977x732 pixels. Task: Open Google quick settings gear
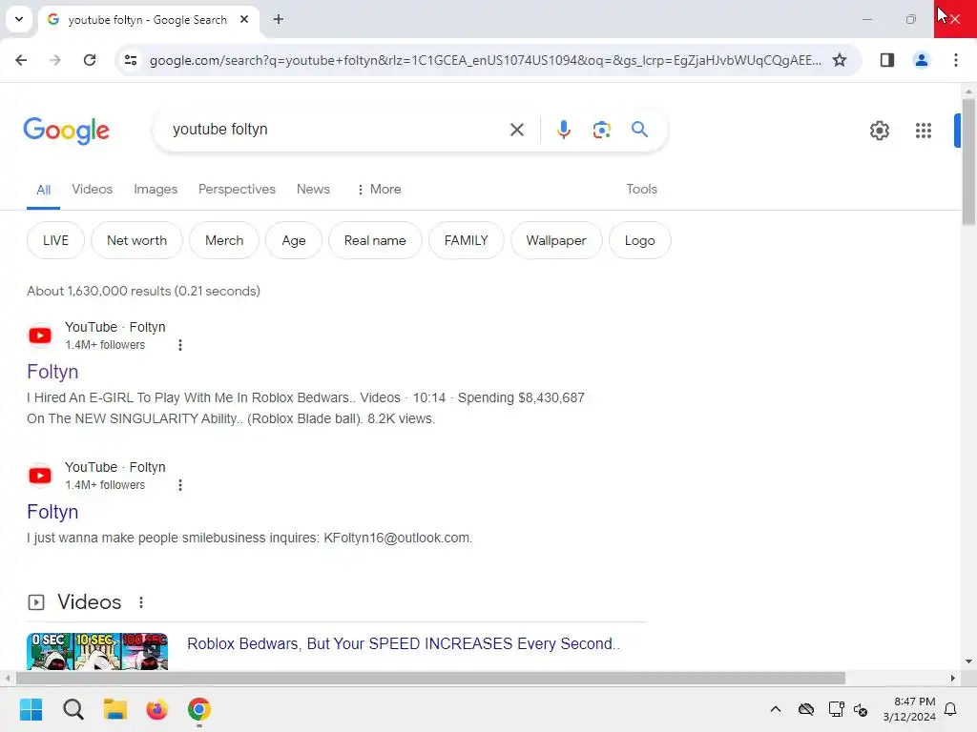click(x=879, y=130)
